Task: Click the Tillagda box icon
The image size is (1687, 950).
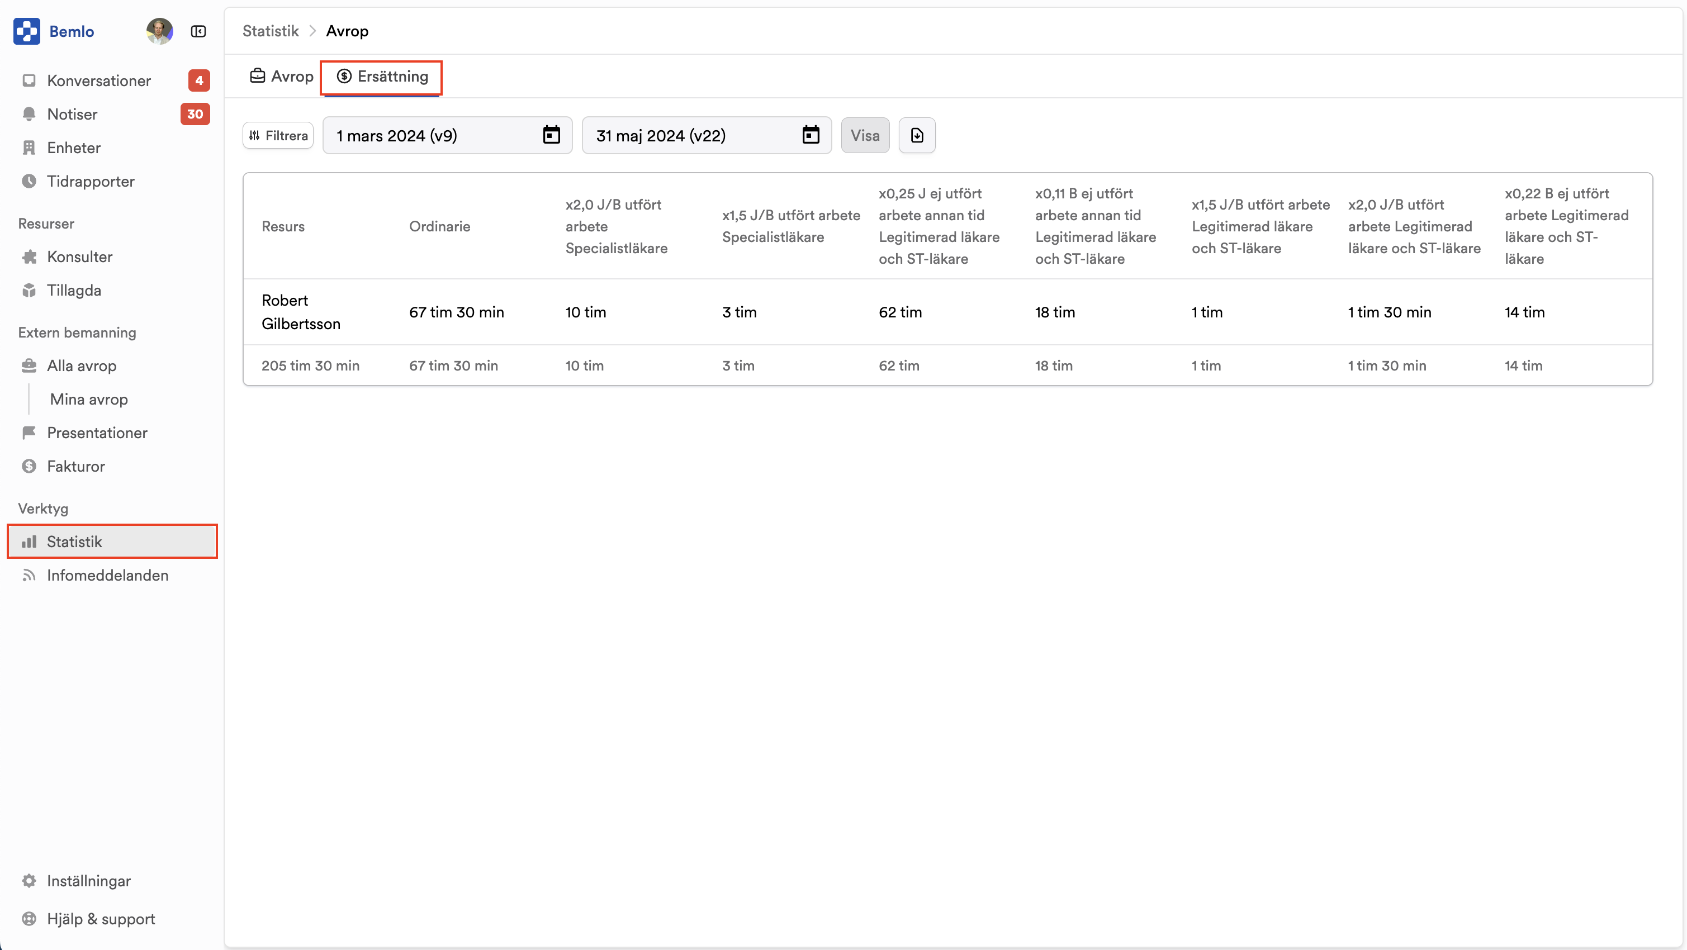Action: click(x=29, y=290)
